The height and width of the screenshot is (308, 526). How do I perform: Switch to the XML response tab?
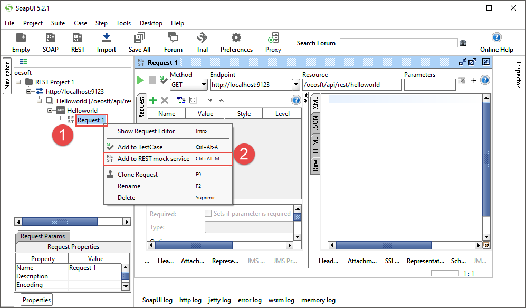point(315,103)
